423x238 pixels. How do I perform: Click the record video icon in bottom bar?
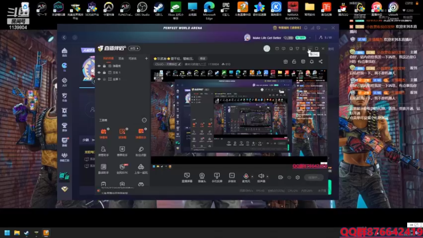pos(281,177)
